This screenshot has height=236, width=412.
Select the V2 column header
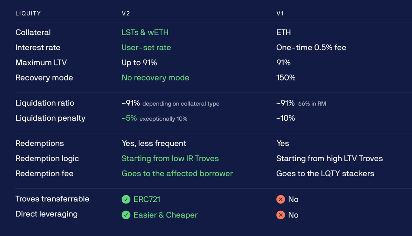[x=126, y=14]
